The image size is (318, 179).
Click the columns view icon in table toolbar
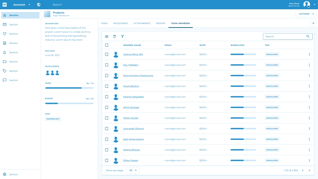pos(107,37)
